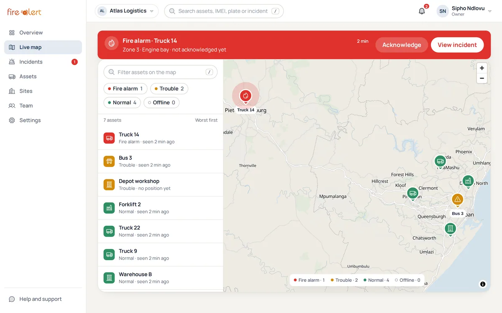502x313 pixels.
Task: Toggle the Normal filter chip
Action: tap(122, 102)
